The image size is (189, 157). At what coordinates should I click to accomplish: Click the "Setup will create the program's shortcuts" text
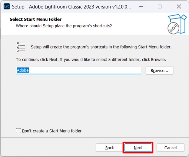101,47
